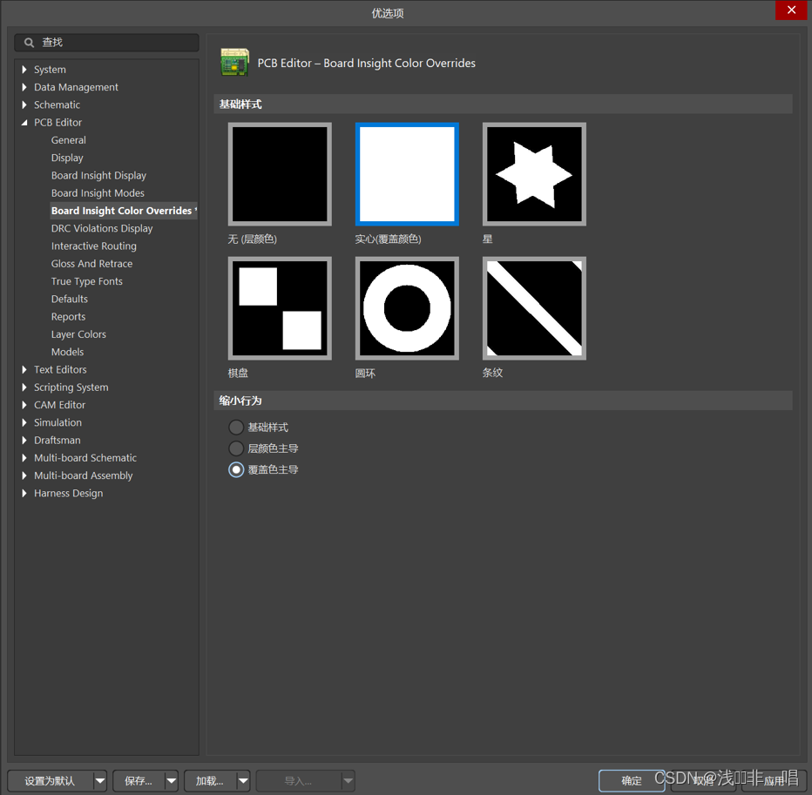
Task: Expand the Draftsman node
Action: pyautogui.click(x=24, y=440)
